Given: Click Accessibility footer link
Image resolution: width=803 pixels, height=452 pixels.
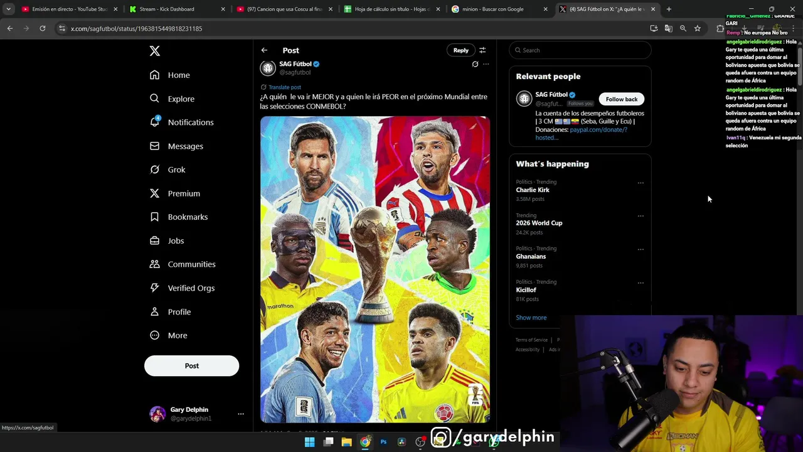Looking at the screenshot, I should [x=528, y=350].
